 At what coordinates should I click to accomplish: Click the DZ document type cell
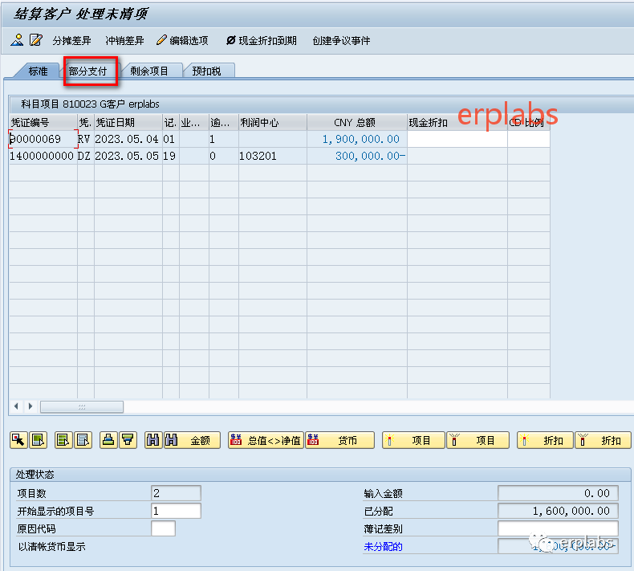pyautogui.click(x=85, y=157)
